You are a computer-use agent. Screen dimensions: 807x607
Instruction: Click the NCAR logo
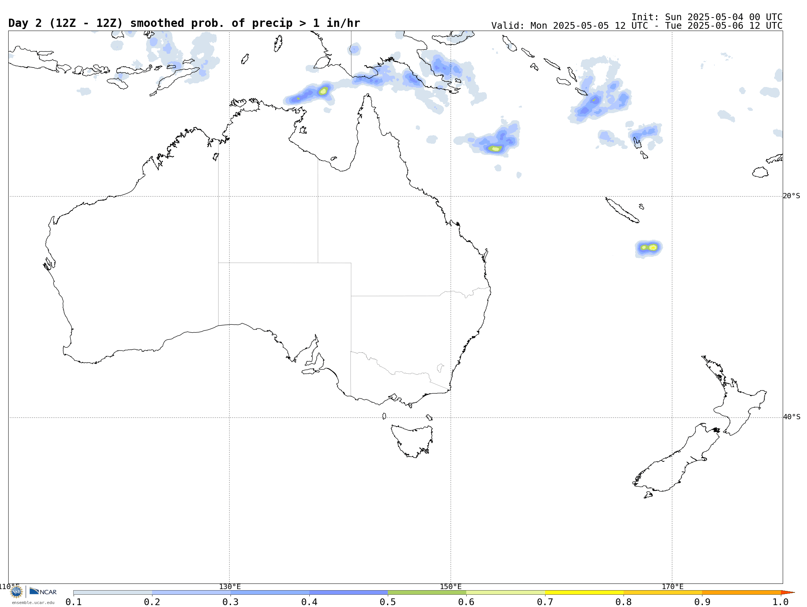tap(43, 591)
